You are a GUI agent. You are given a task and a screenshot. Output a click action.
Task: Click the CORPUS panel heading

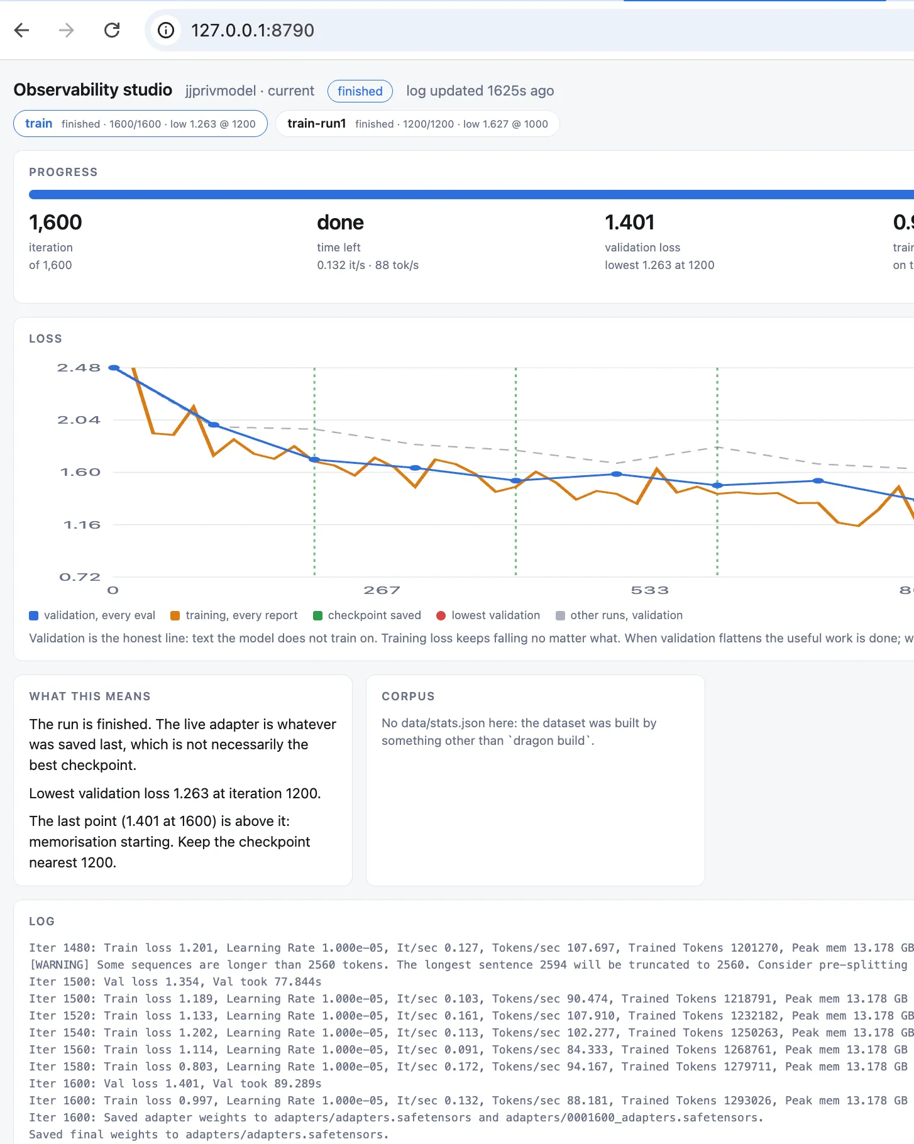408,696
